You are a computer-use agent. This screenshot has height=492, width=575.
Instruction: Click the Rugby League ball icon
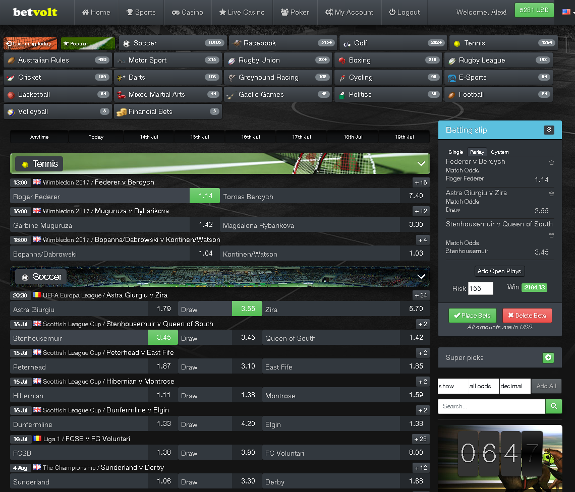click(452, 60)
